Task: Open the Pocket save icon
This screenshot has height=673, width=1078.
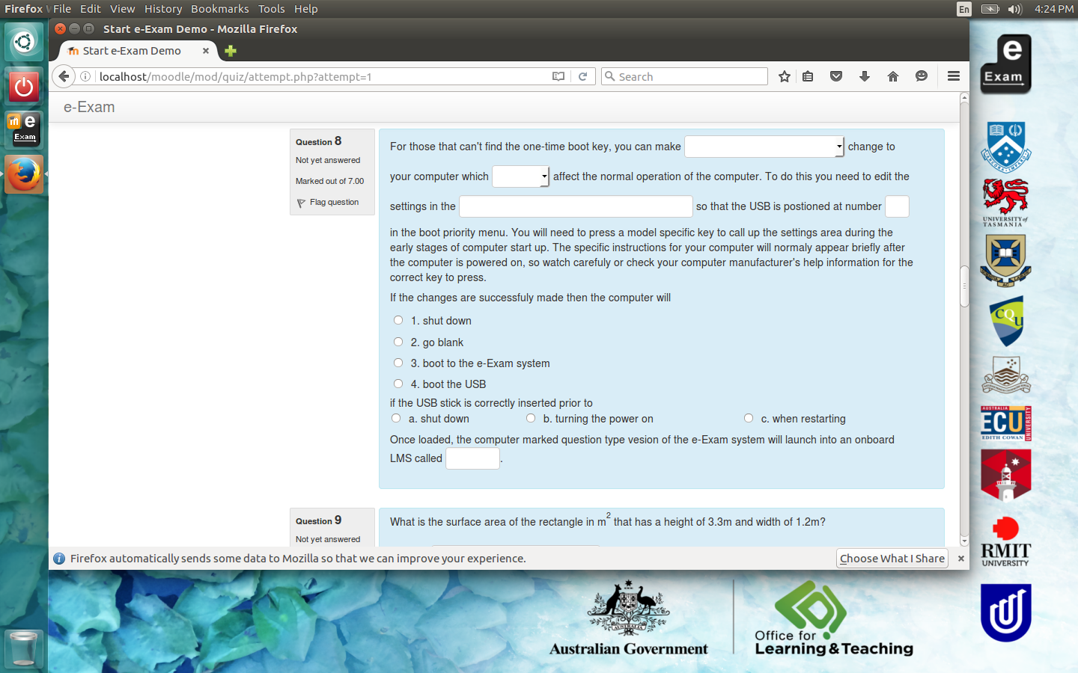Action: point(836,76)
